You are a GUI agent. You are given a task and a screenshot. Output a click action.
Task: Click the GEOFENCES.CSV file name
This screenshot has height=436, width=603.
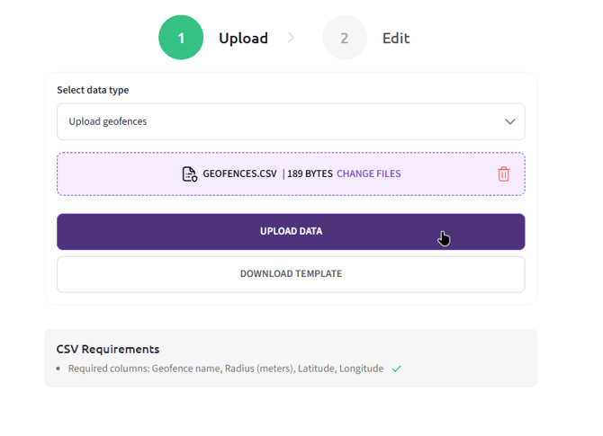(x=239, y=174)
